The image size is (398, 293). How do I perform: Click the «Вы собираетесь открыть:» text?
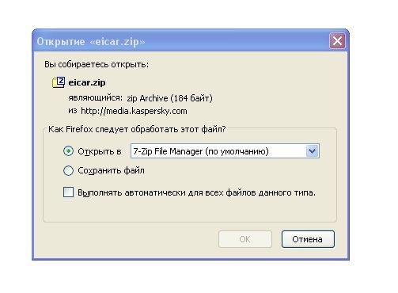[97, 64]
